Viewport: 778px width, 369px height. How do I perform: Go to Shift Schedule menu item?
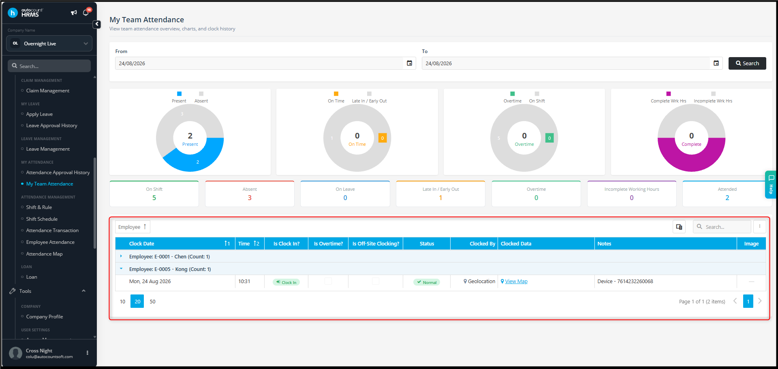[x=42, y=219]
